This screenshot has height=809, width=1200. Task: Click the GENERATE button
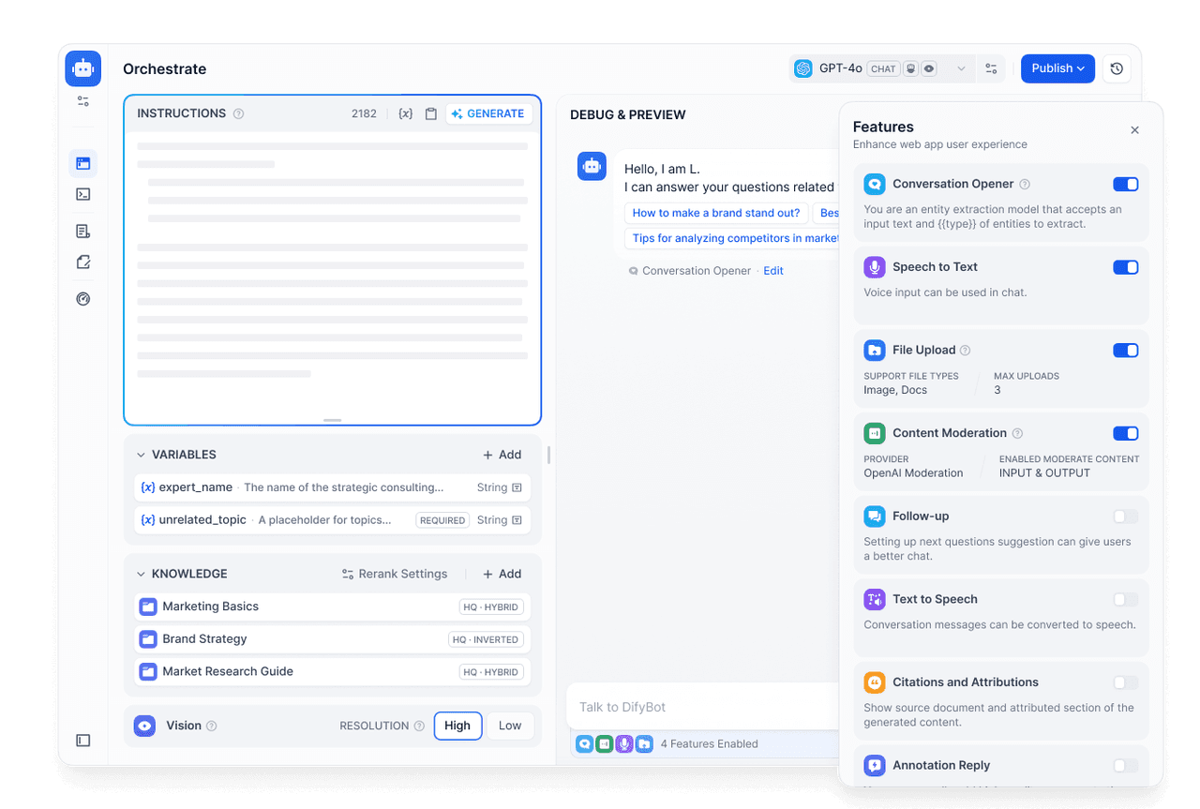487,112
